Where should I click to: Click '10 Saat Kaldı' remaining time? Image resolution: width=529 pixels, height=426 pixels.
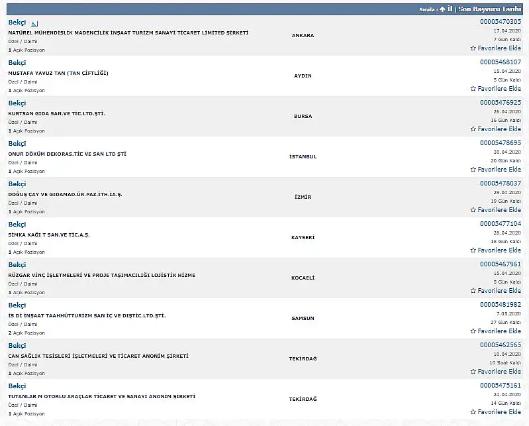click(x=505, y=362)
